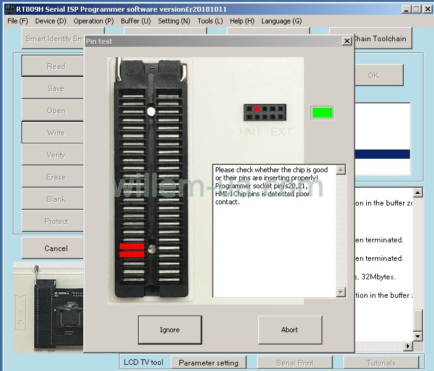
Task: Maximize the RT809H programmer window
Action: [x=417, y=9]
